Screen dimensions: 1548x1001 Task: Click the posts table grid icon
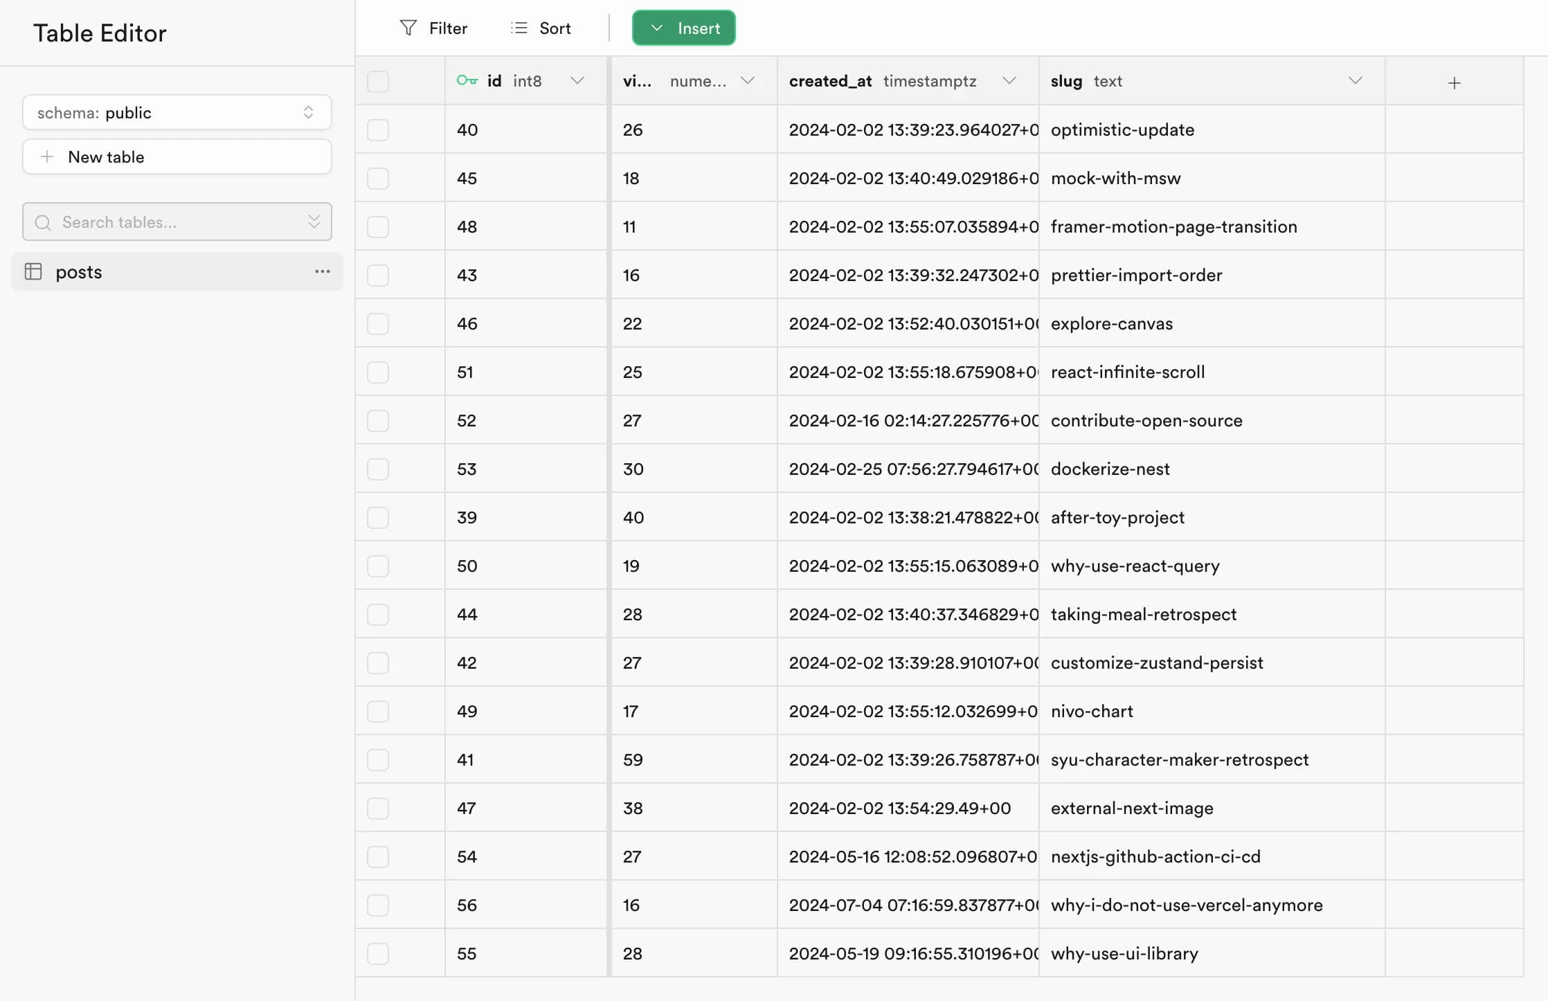[x=33, y=271]
